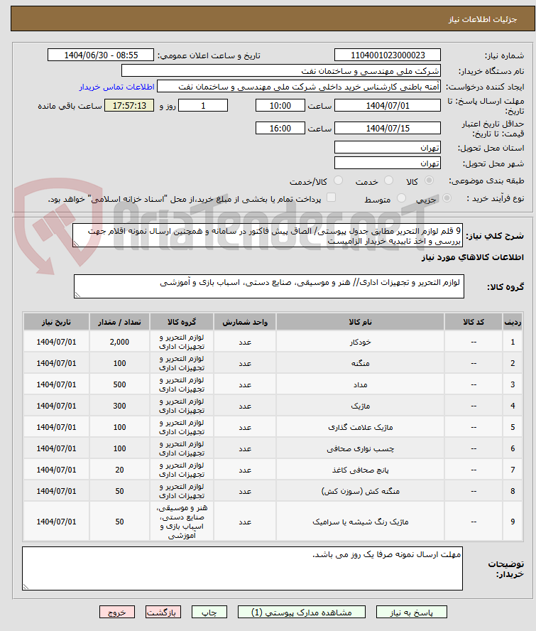
Task: Click the validity hour 16:00 field
Action: click(x=280, y=128)
